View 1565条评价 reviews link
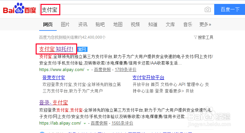This screenshot has height=133, width=245. (x=122, y=123)
